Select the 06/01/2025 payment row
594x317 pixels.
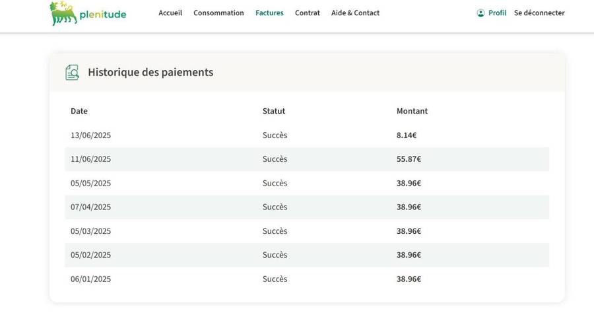click(x=91, y=279)
